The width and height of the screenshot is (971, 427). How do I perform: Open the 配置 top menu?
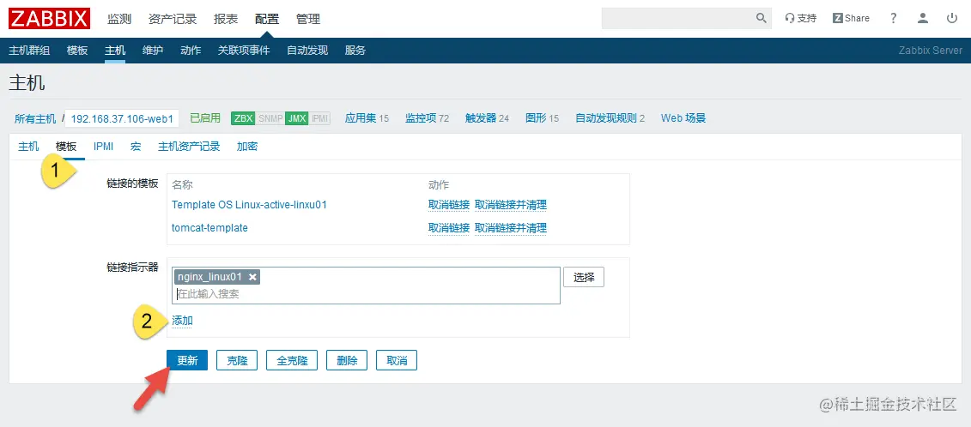[267, 19]
